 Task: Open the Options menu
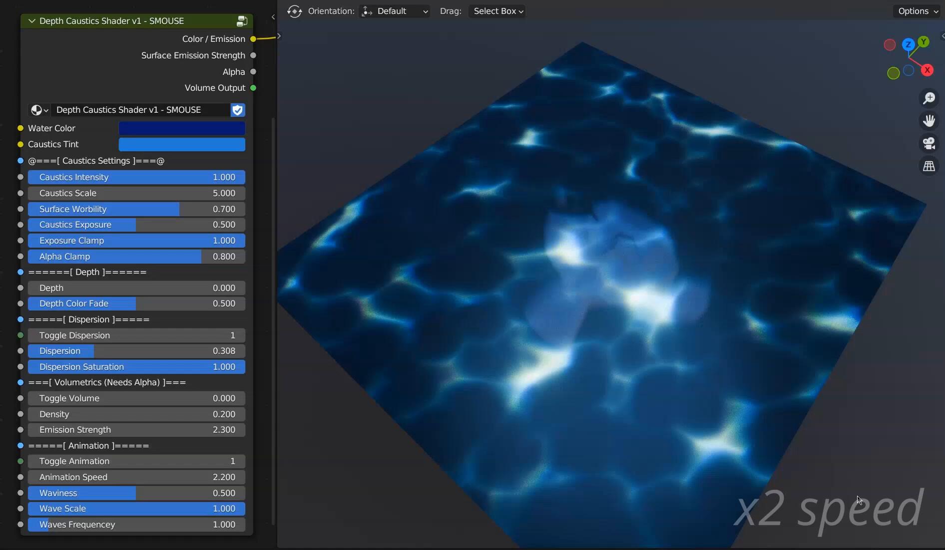pyautogui.click(x=918, y=11)
